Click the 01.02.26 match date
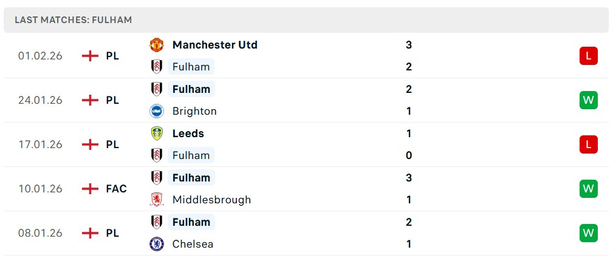The width and height of the screenshot is (613, 261). point(40,56)
